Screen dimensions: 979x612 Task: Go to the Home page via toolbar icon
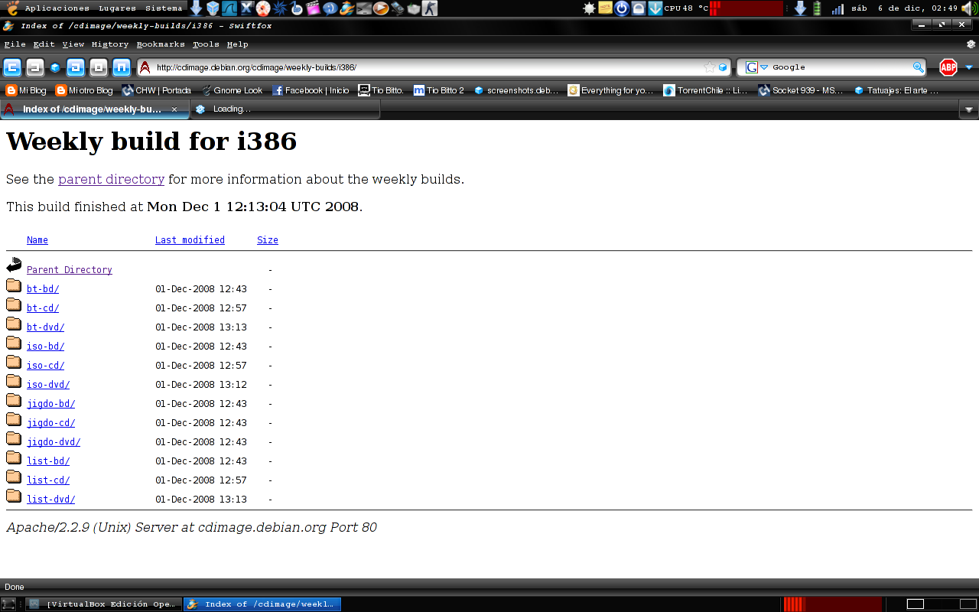pos(122,67)
